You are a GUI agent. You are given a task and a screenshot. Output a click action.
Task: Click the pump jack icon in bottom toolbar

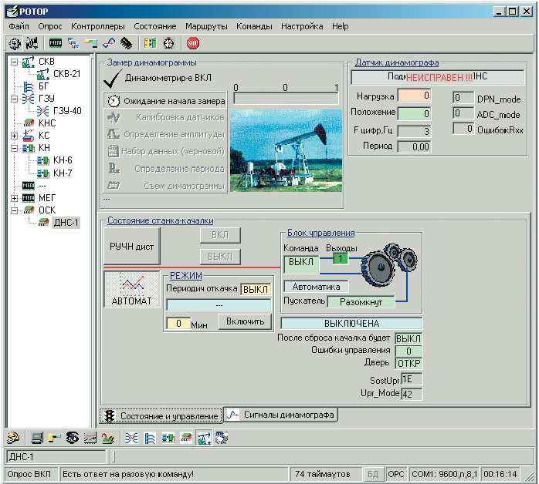pos(204,438)
